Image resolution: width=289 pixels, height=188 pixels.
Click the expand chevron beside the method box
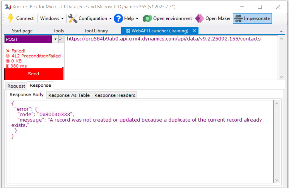[61, 39]
